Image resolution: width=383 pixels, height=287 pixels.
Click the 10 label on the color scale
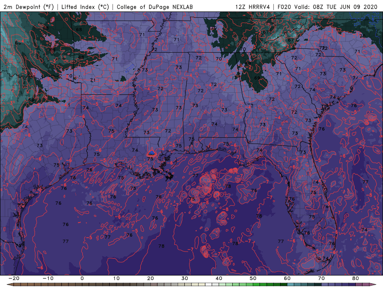click(x=116, y=278)
